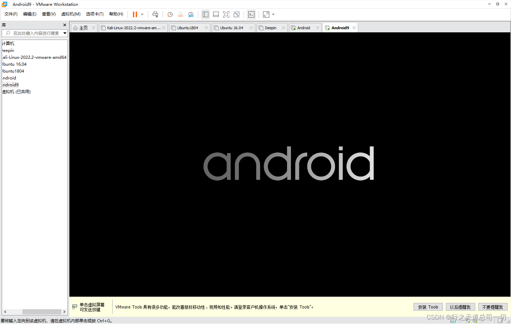Open the power options dropdown arrow
The image size is (511, 324).
pyautogui.click(x=142, y=14)
